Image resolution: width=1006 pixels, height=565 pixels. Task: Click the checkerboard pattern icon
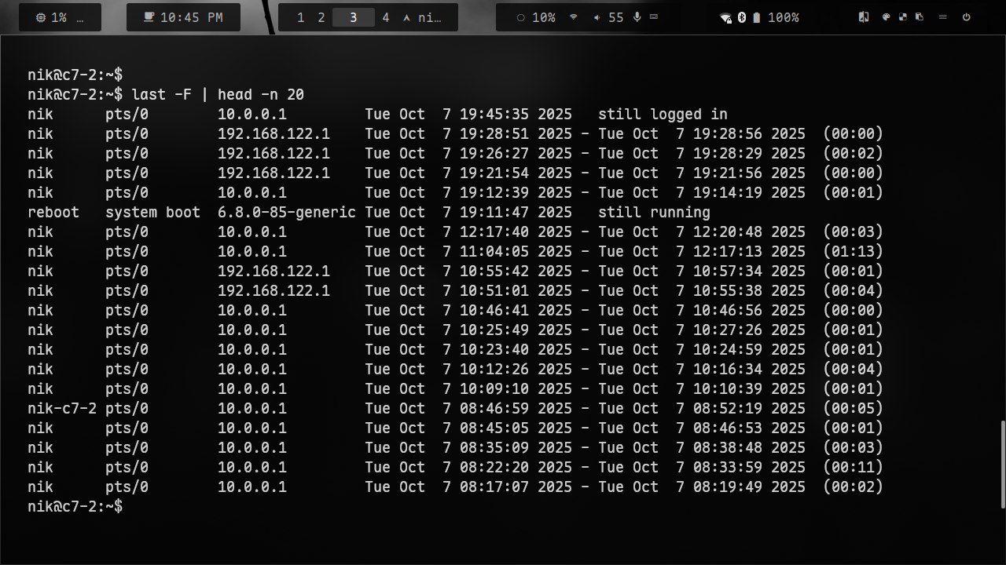[x=902, y=17]
